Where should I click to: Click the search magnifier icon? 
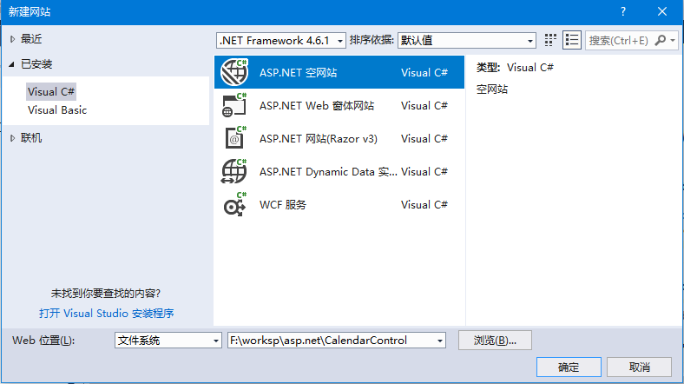[661, 40]
